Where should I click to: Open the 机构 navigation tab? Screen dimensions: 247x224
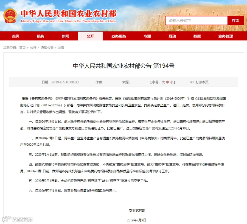click(x=41, y=36)
